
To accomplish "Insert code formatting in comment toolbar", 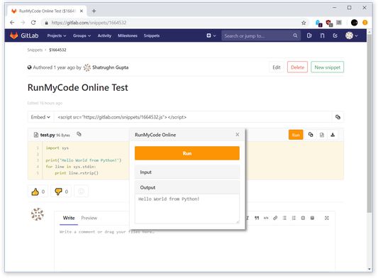I will click(x=266, y=218).
